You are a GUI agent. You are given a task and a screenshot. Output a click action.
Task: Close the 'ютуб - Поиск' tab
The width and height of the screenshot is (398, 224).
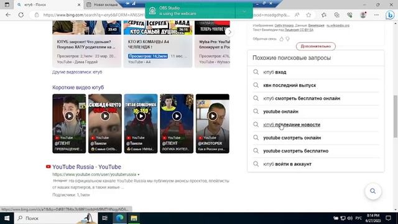79,4
